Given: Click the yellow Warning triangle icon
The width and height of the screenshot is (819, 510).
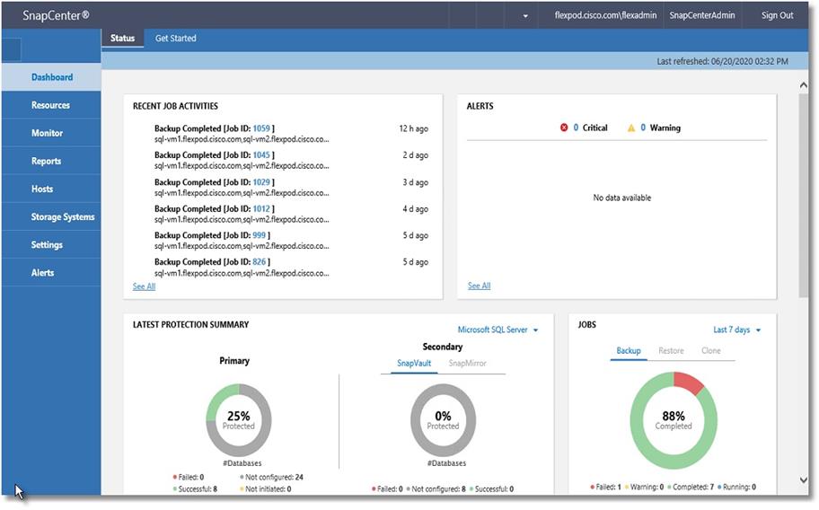Looking at the screenshot, I should click(x=631, y=127).
